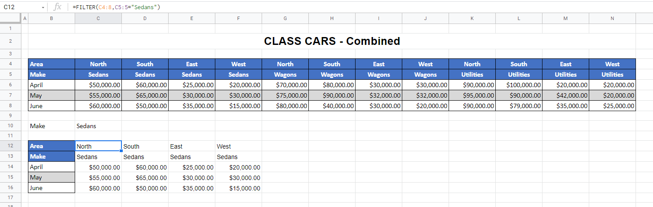
Task: Select the entire sheet via corner box
Action: click(10, 18)
